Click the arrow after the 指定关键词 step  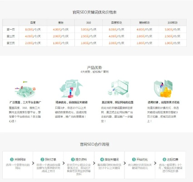[124, 163]
